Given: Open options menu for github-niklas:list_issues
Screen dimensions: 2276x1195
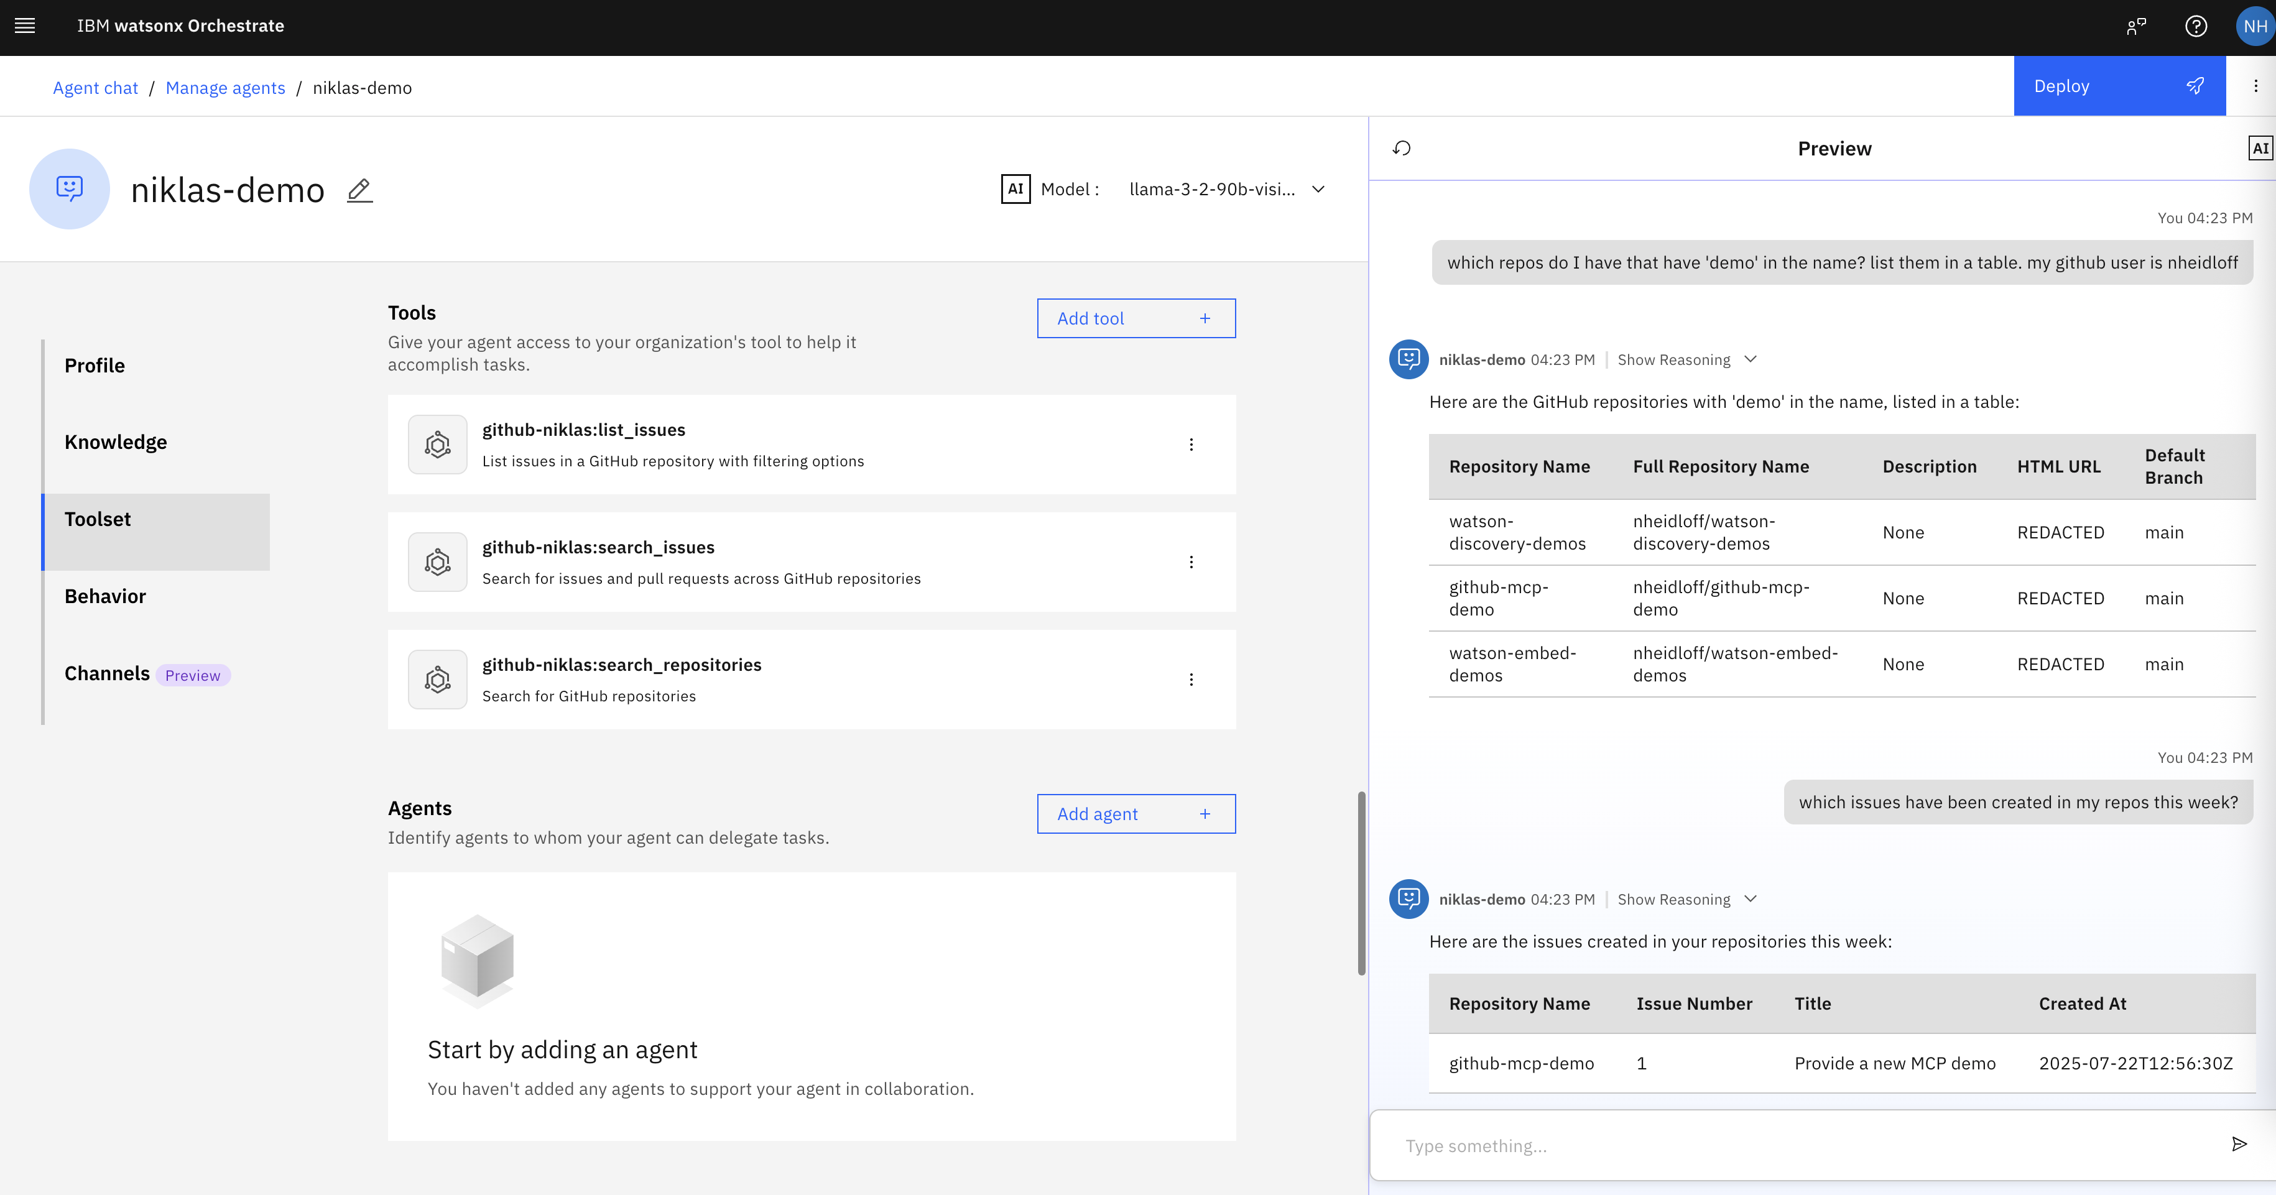Looking at the screenshot, I should pos(1191,445).
